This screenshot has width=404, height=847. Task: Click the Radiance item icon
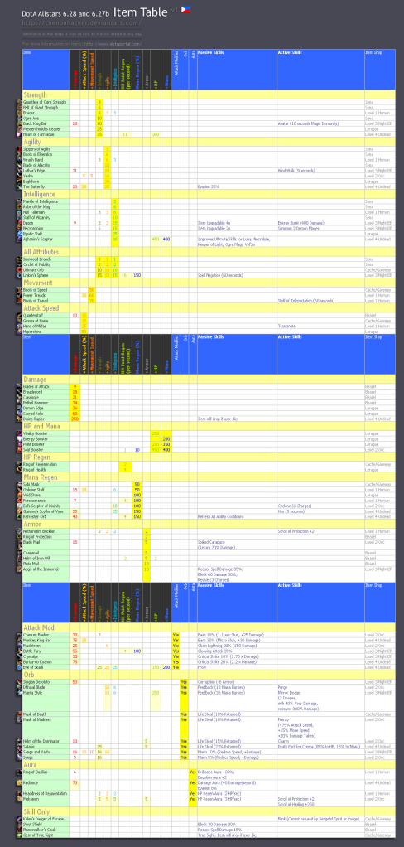19,782
